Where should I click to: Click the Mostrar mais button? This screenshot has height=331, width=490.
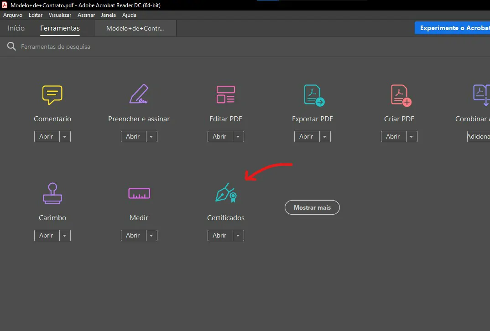[312, 207]
